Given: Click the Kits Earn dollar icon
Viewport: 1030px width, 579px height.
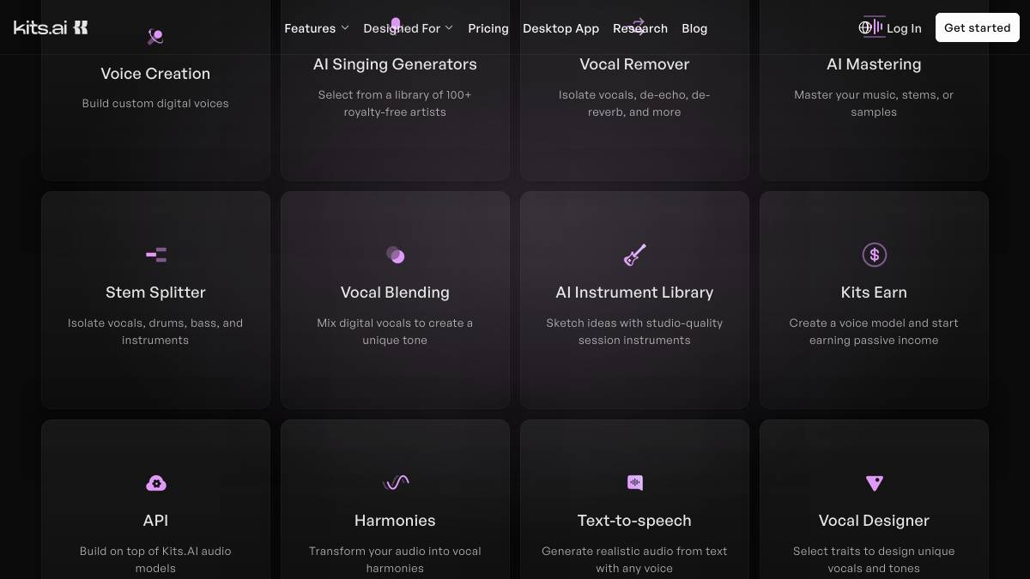Looking at the screenshot, I should pyautogui.click(x=874, y=255).
